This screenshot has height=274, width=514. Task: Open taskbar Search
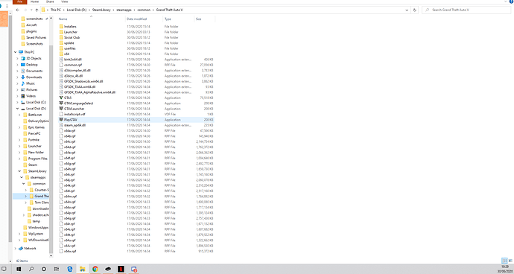[31, 269]
